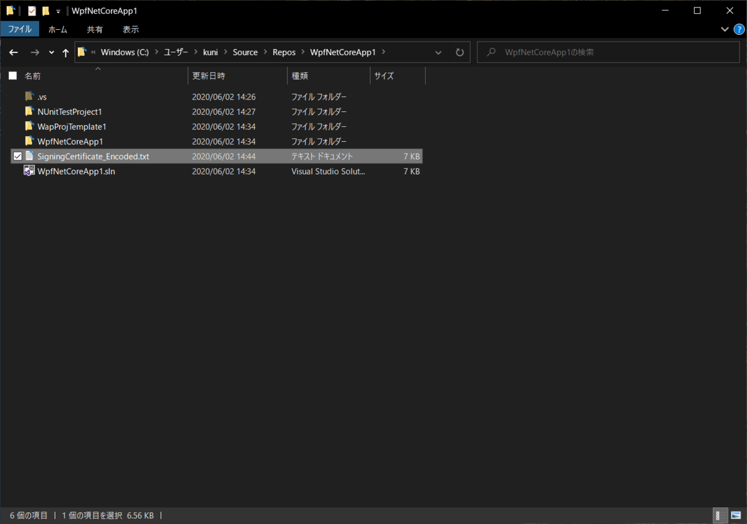The image size is (747, 524).
Task: Click the NUnitTestProject1 folder icon
Action: pos(29,111)
